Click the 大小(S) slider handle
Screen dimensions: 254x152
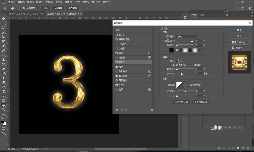(182, 74)
